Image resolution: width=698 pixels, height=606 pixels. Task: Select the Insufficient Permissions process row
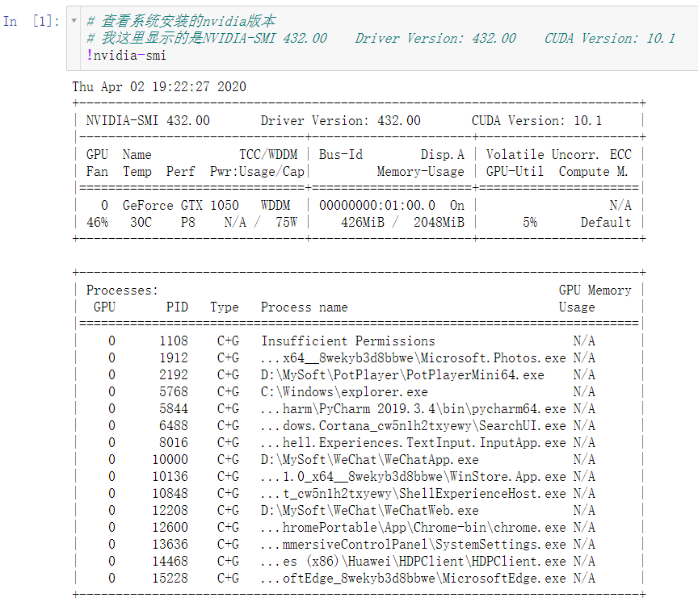(347, 341)
